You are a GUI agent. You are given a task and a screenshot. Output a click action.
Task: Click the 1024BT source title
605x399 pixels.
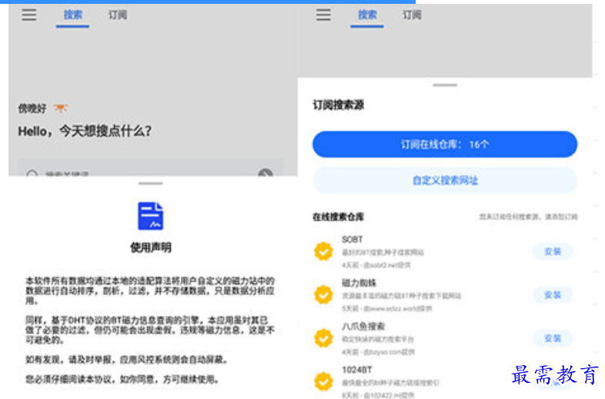357,370
